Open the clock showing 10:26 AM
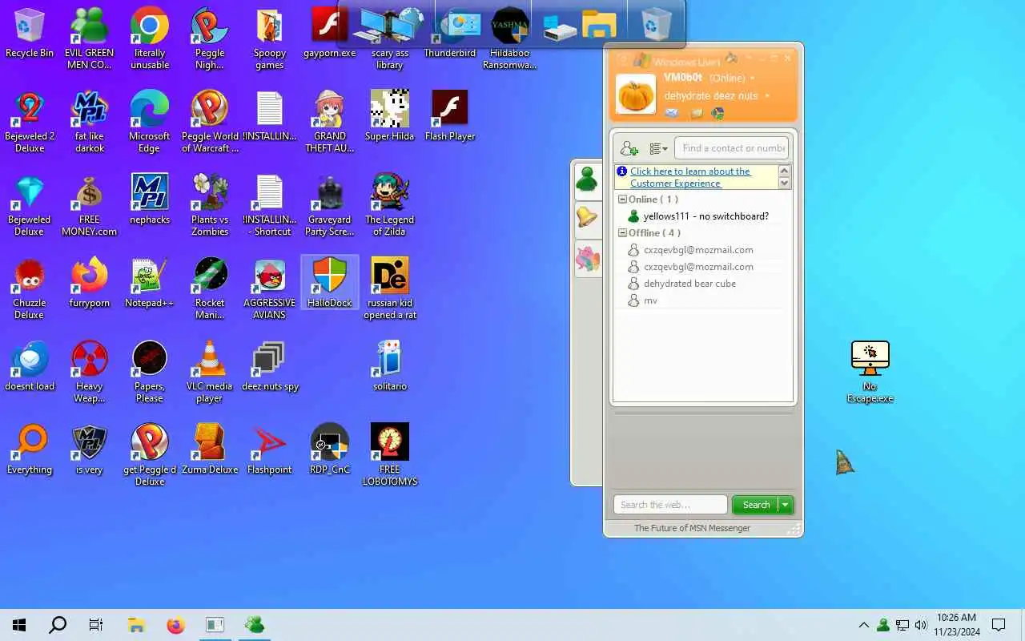Screen dimensions: 1025x641 click(956, 625)
